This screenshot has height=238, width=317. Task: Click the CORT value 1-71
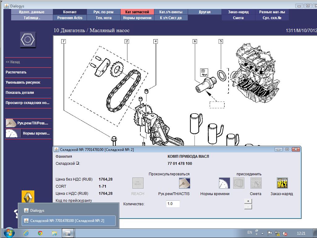[102, 186]
